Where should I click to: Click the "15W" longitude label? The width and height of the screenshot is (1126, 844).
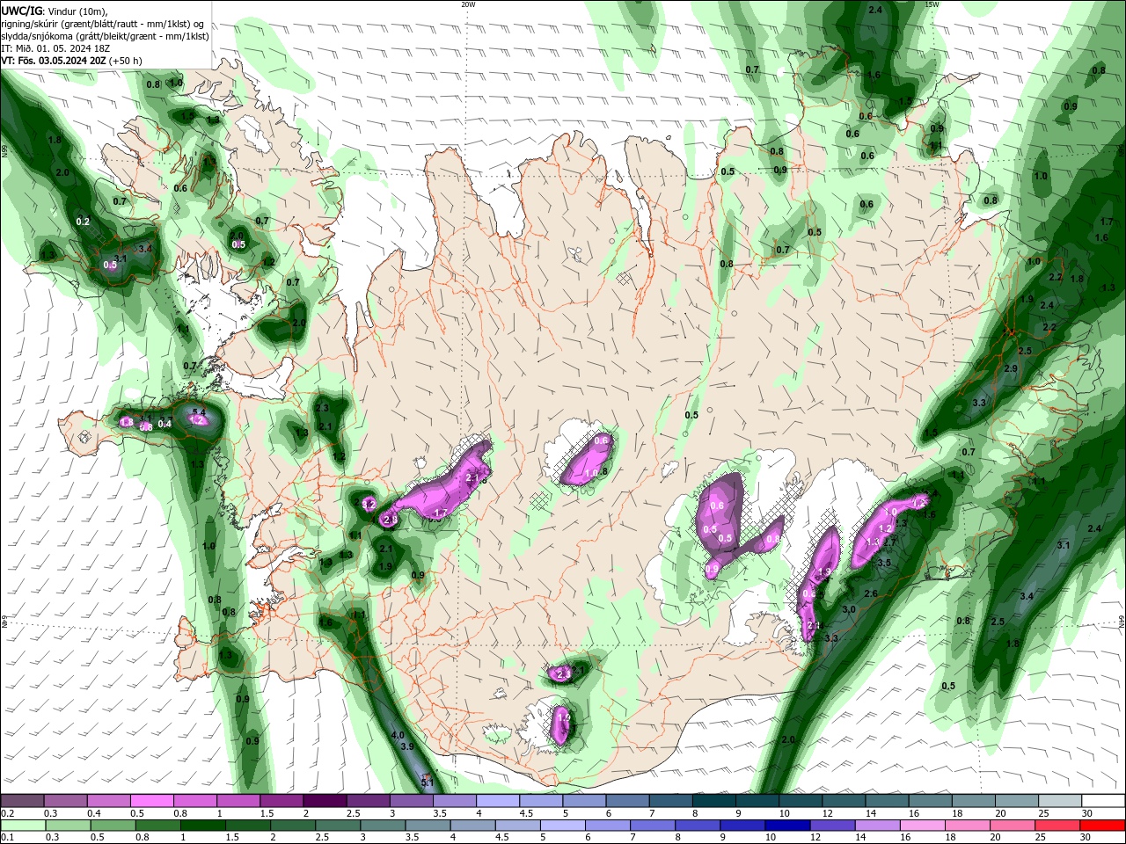(x=932, y=4)
